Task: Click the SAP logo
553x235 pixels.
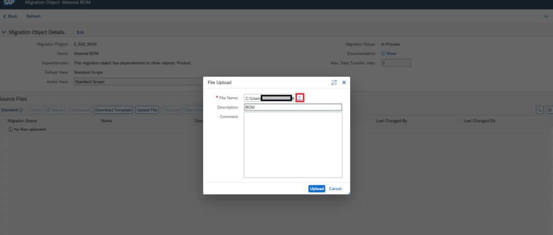Action: [x=9, y=3]
